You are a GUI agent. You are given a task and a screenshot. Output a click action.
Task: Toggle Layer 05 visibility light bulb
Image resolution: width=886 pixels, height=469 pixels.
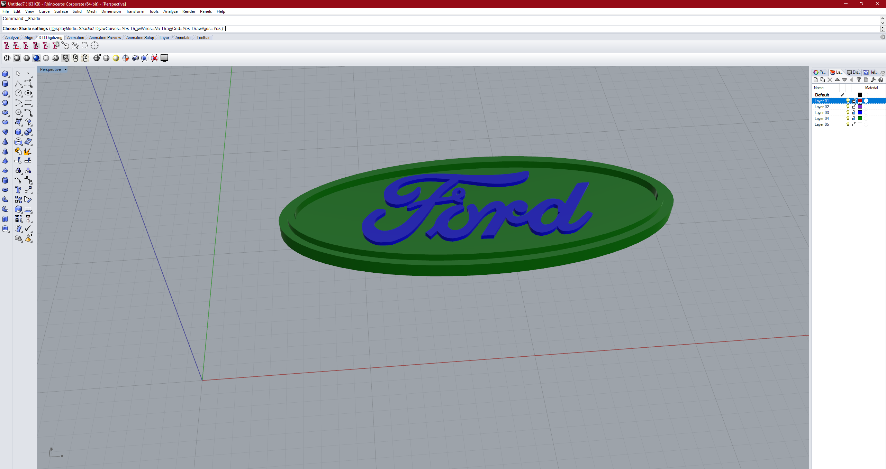[848, 124]
